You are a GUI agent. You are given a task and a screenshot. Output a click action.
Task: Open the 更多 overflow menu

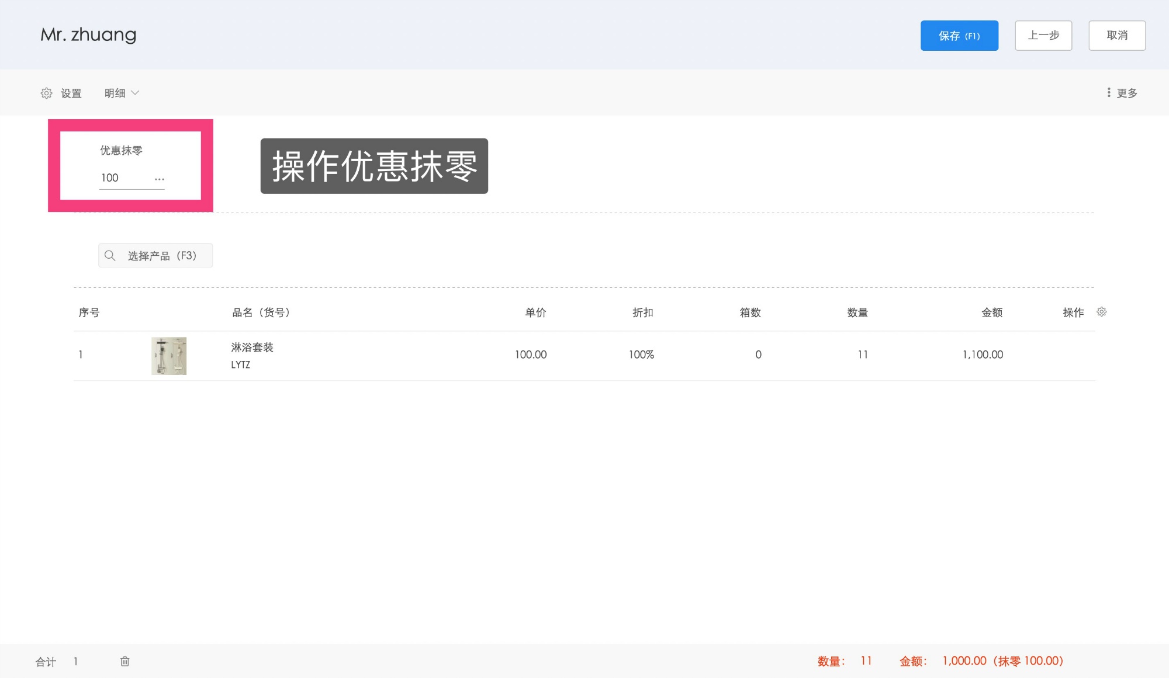click(1123, 92)
